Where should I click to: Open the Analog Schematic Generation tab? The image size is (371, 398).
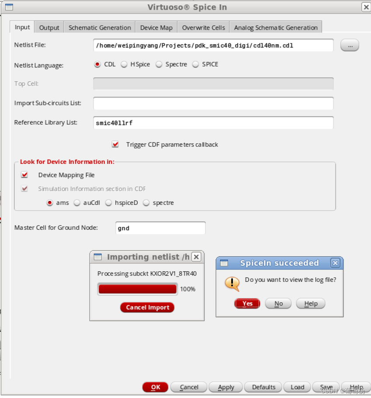(276, 27)
